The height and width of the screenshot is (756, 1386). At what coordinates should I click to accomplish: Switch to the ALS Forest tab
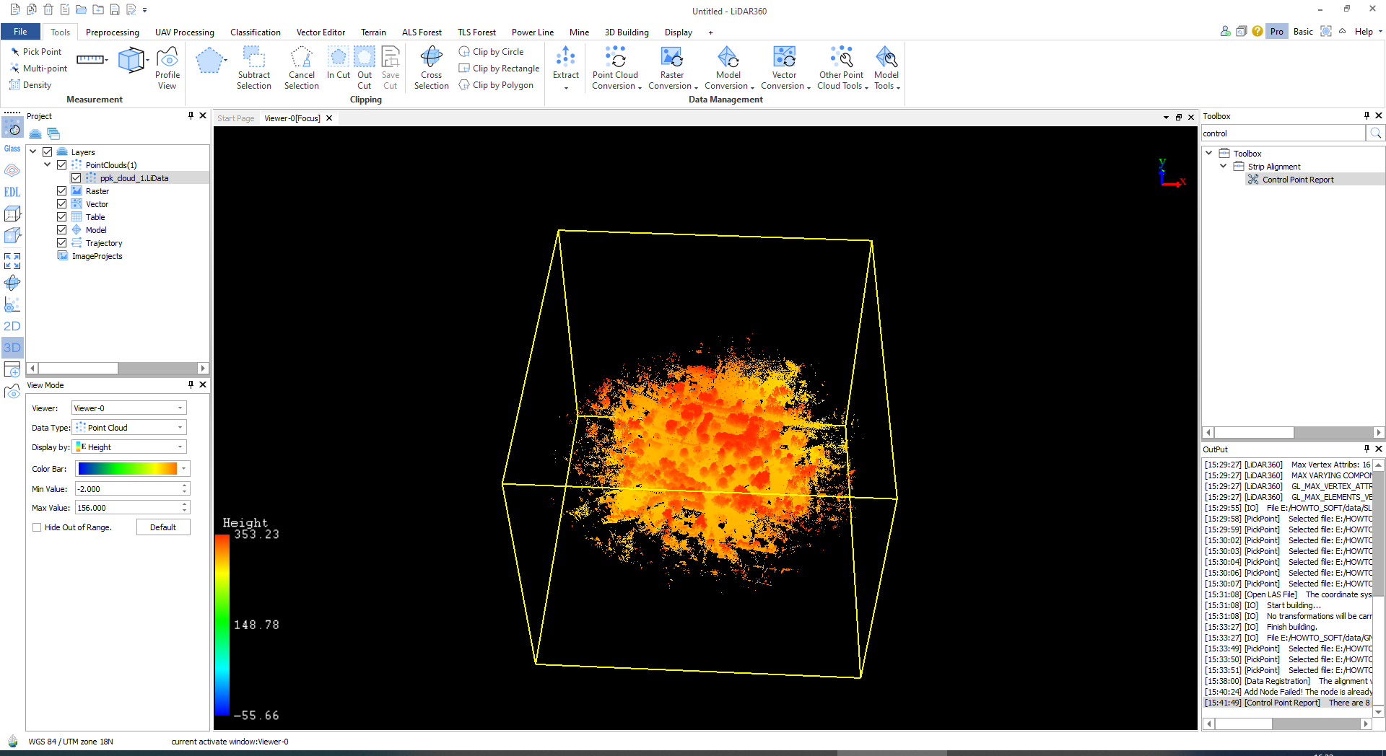click(422, 32)
